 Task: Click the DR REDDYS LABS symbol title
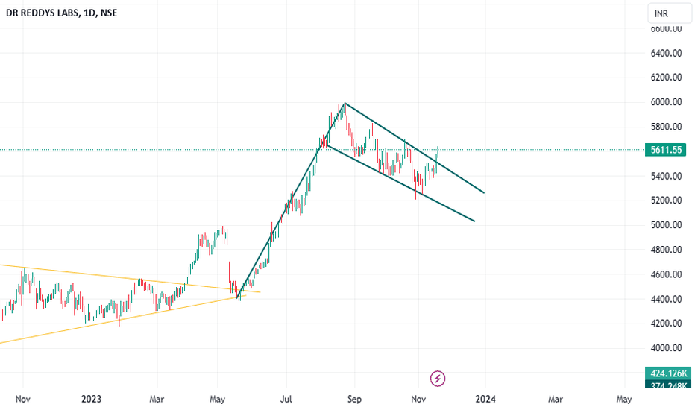pyautogui.click(x=62, y=13)
